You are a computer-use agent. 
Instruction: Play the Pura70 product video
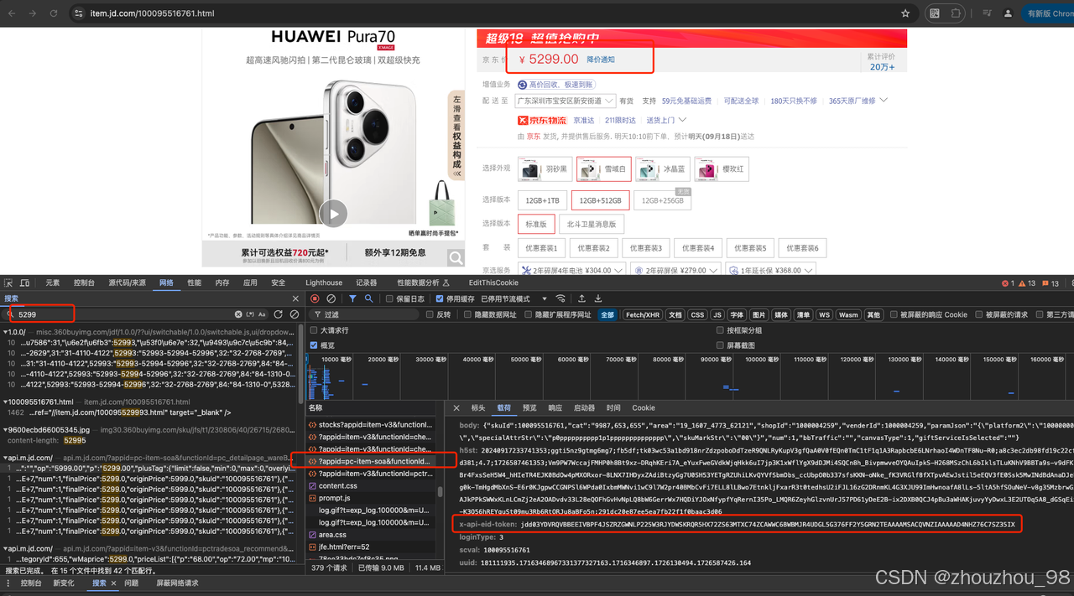[334, 213]
